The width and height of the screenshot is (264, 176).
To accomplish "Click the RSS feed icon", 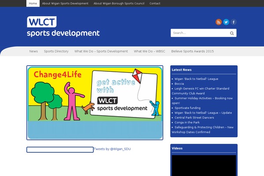I will pyautogui.click(x=219, y=22).
